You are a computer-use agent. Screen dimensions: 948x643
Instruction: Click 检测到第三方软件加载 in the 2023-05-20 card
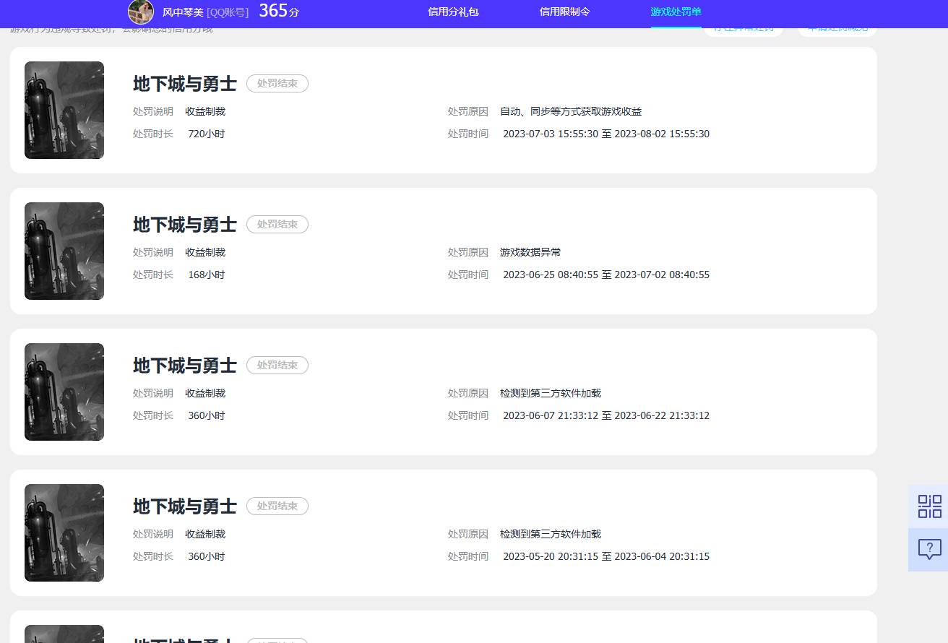(551, 534)
